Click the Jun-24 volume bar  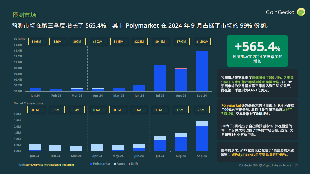tap(139, 88)
